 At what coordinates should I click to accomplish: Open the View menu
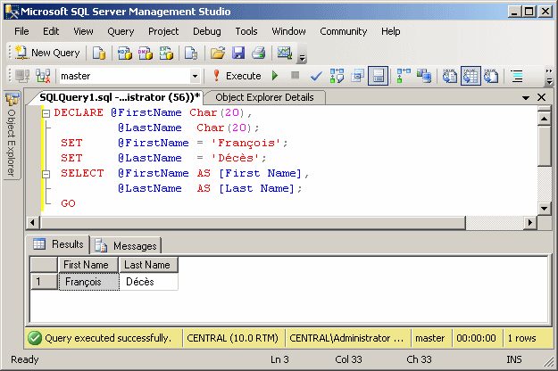(83, 31)
